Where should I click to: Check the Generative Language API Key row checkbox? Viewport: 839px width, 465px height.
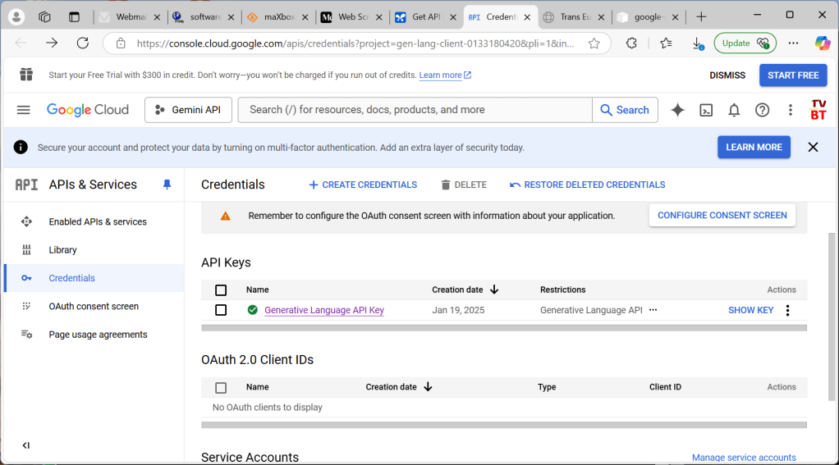[x=221, y=310]
